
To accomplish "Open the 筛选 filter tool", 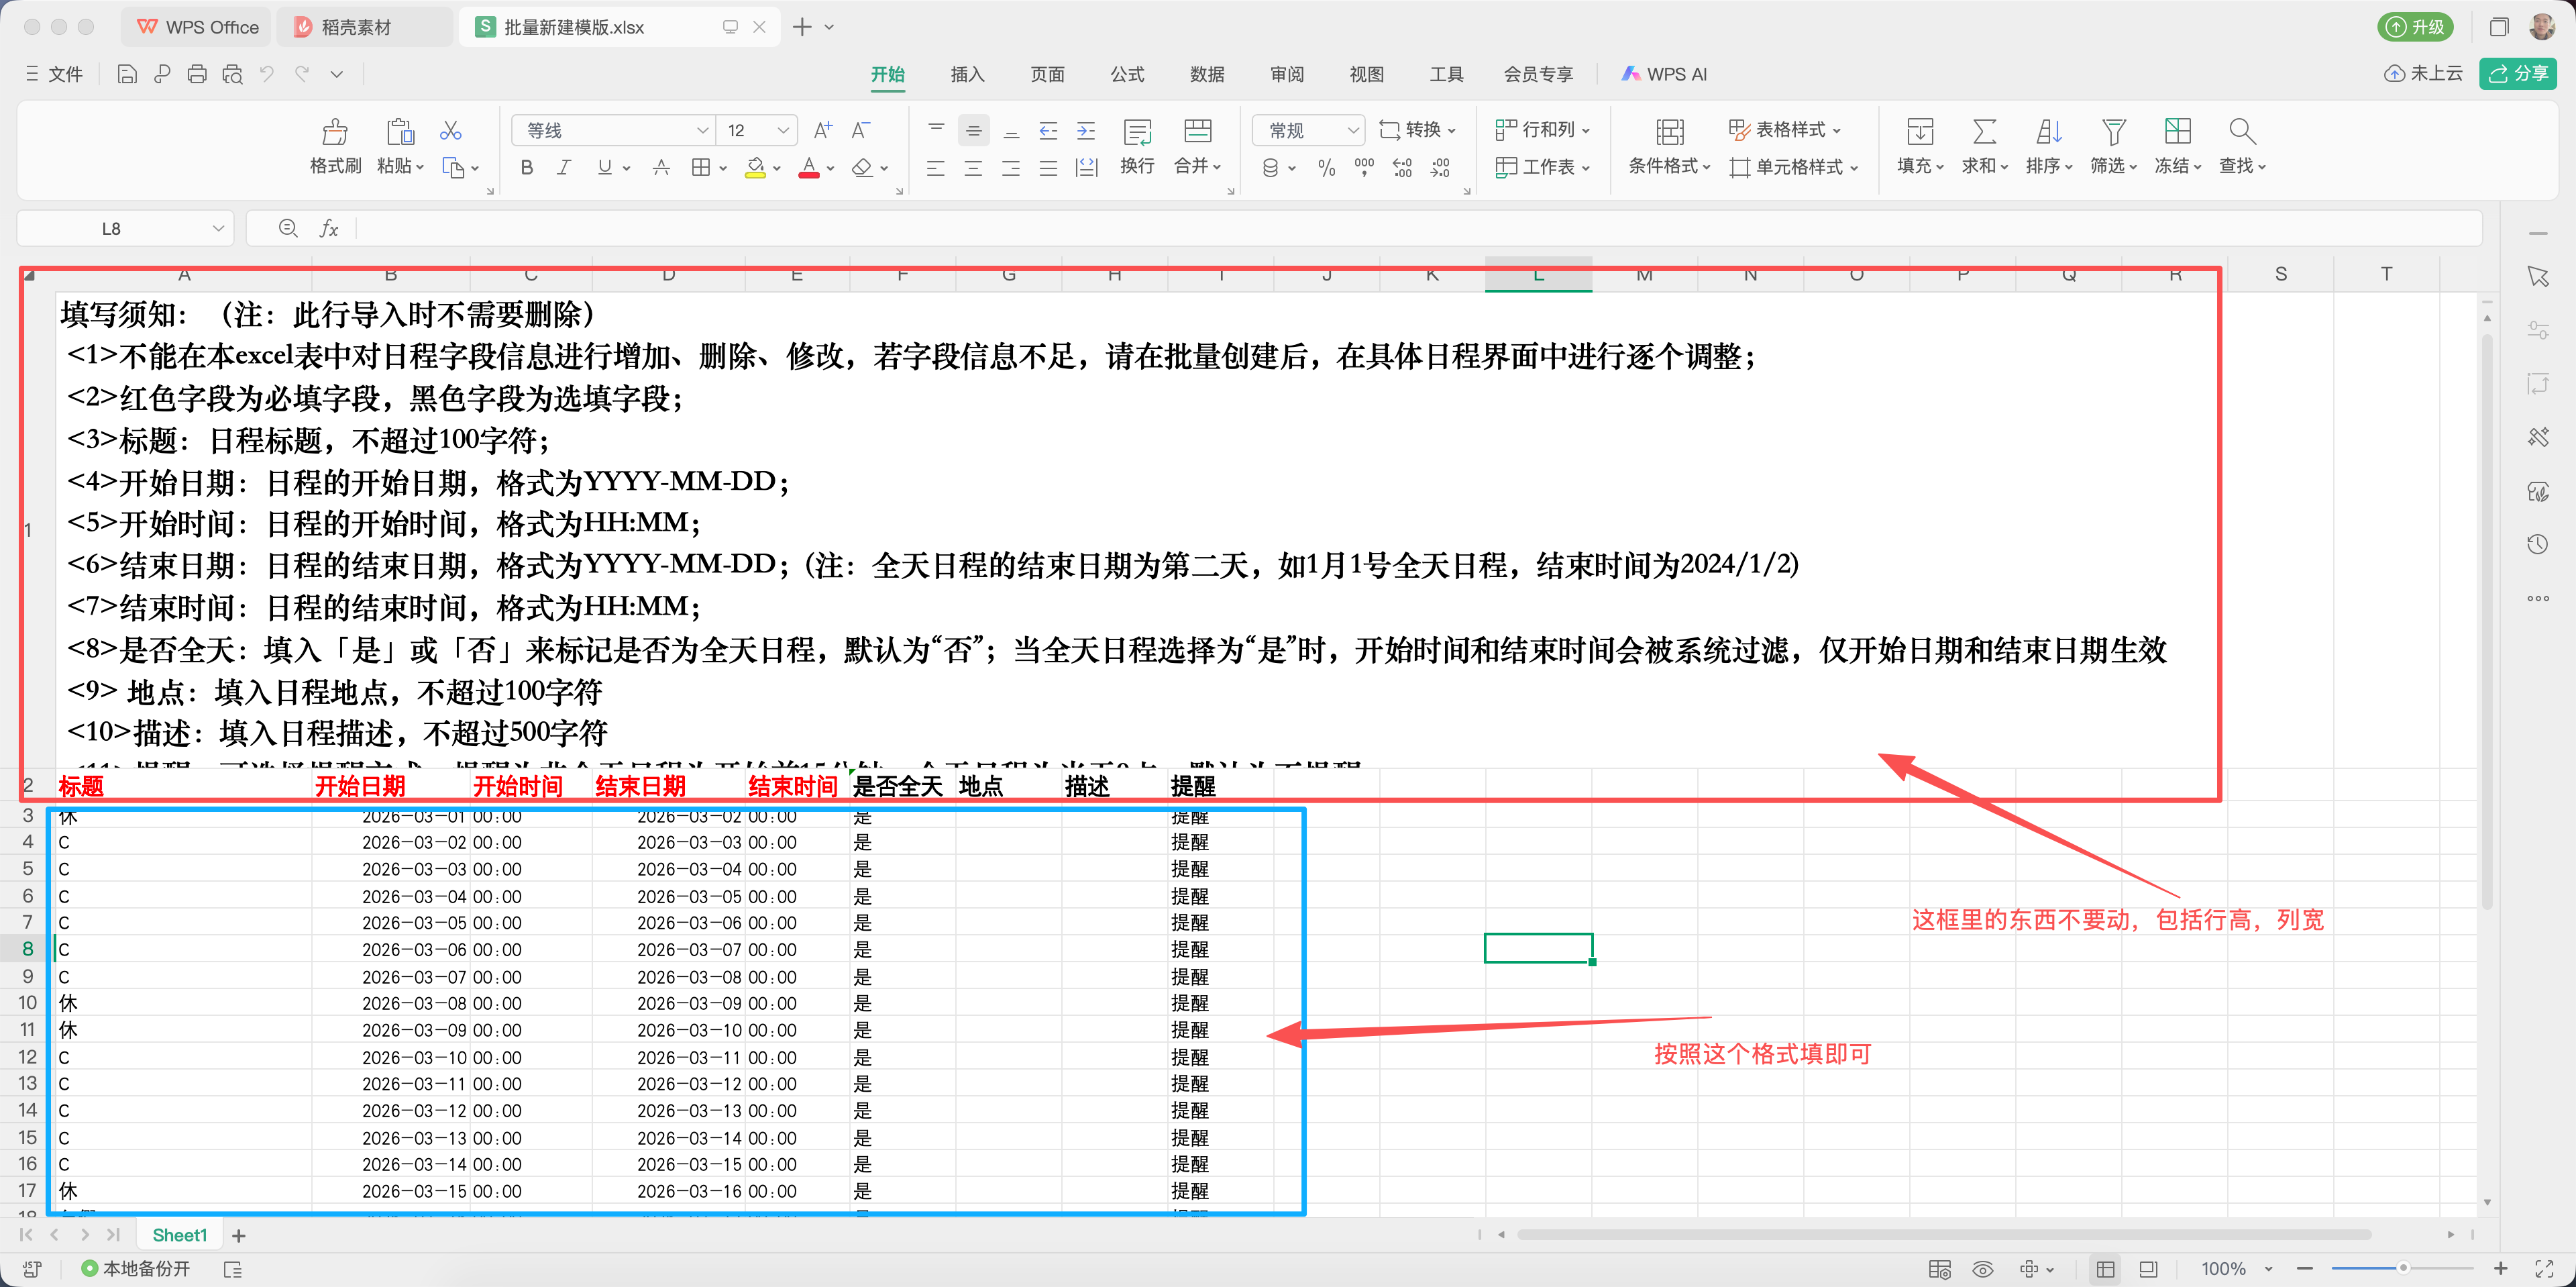I will pos(2114,146).
